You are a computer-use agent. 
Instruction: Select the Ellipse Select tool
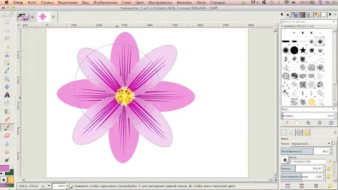point(7,31)
